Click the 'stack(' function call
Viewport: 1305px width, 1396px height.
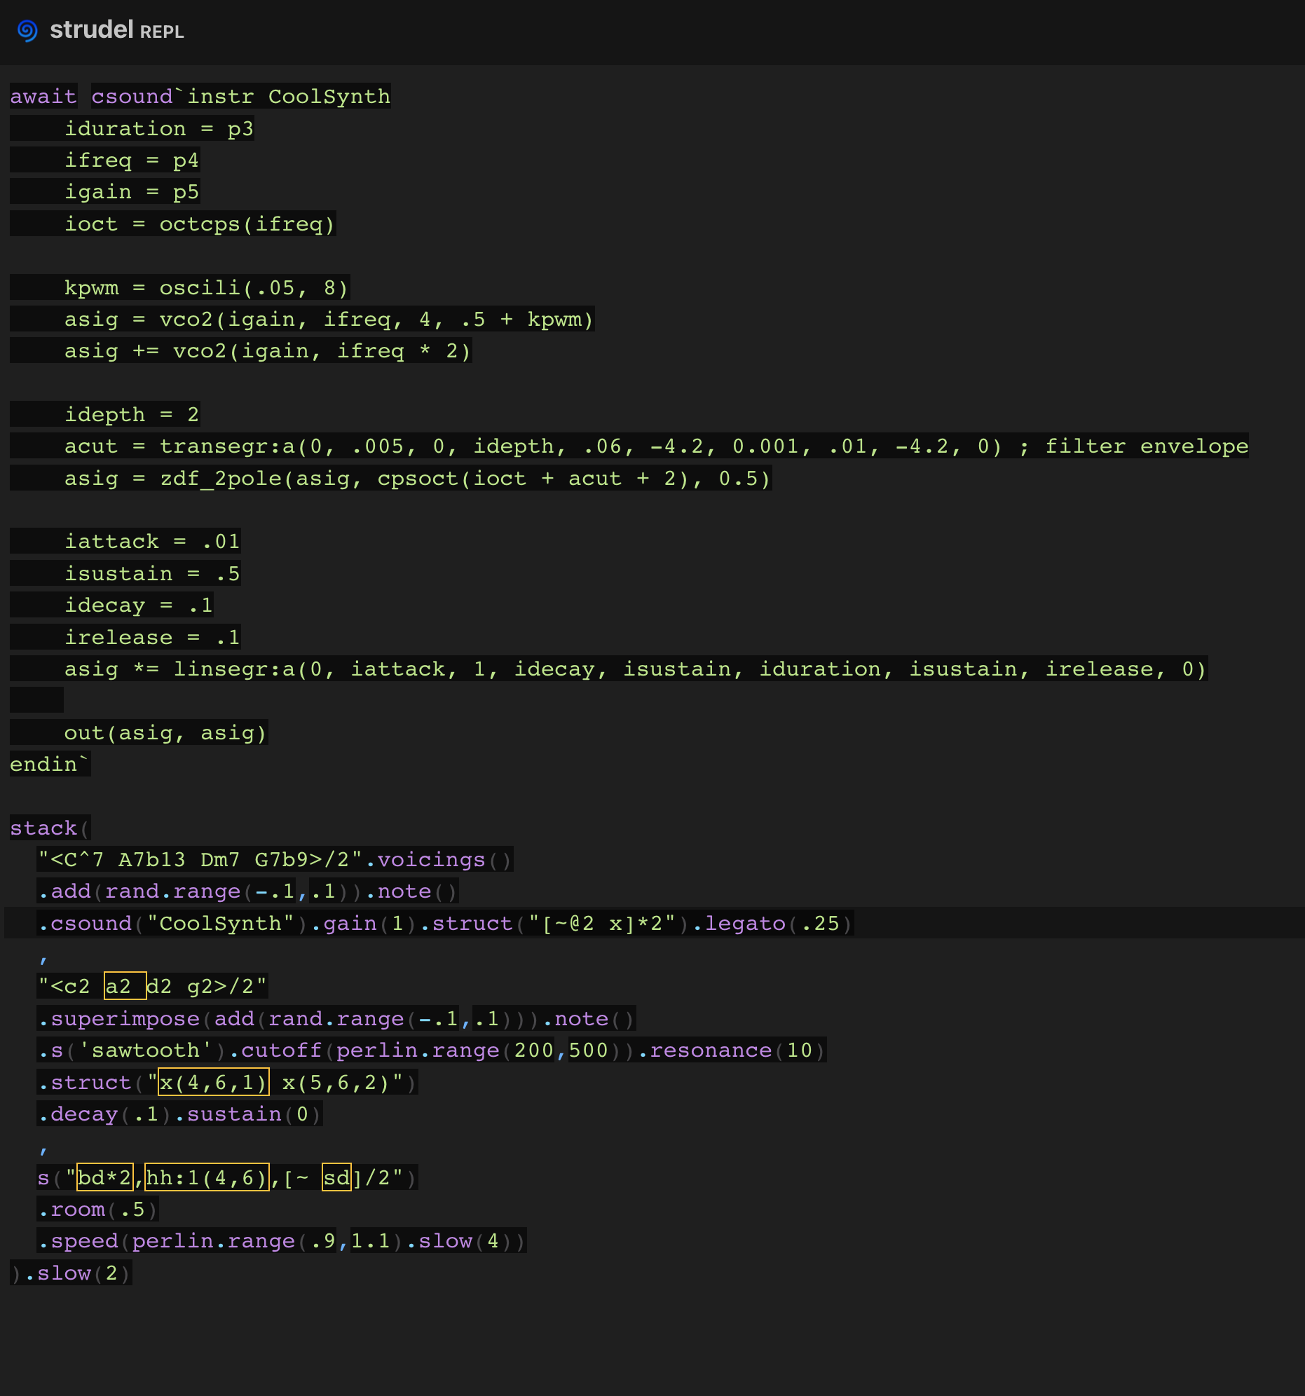50,828
